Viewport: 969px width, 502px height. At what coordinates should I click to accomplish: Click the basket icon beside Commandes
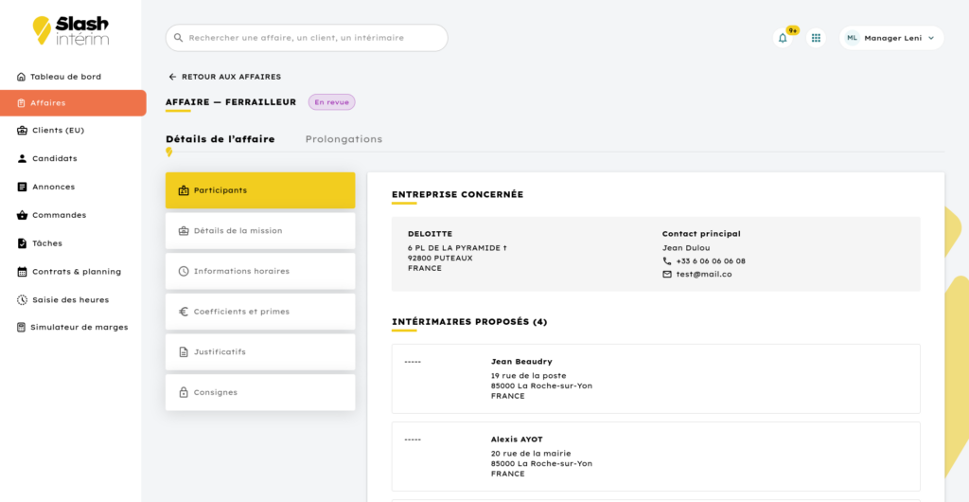[x=23, y=215]
